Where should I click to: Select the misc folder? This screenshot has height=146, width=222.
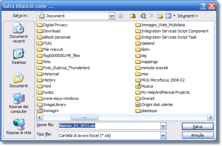(142, 74)
